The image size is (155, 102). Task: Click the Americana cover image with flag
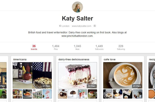point(32,75)
